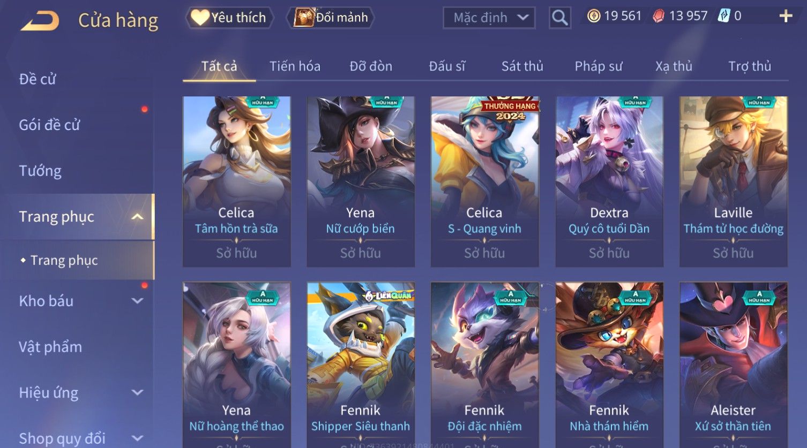Click the heart icon in Yêu thích
This screenshot has width=807, height=448.
pos(200,18)
